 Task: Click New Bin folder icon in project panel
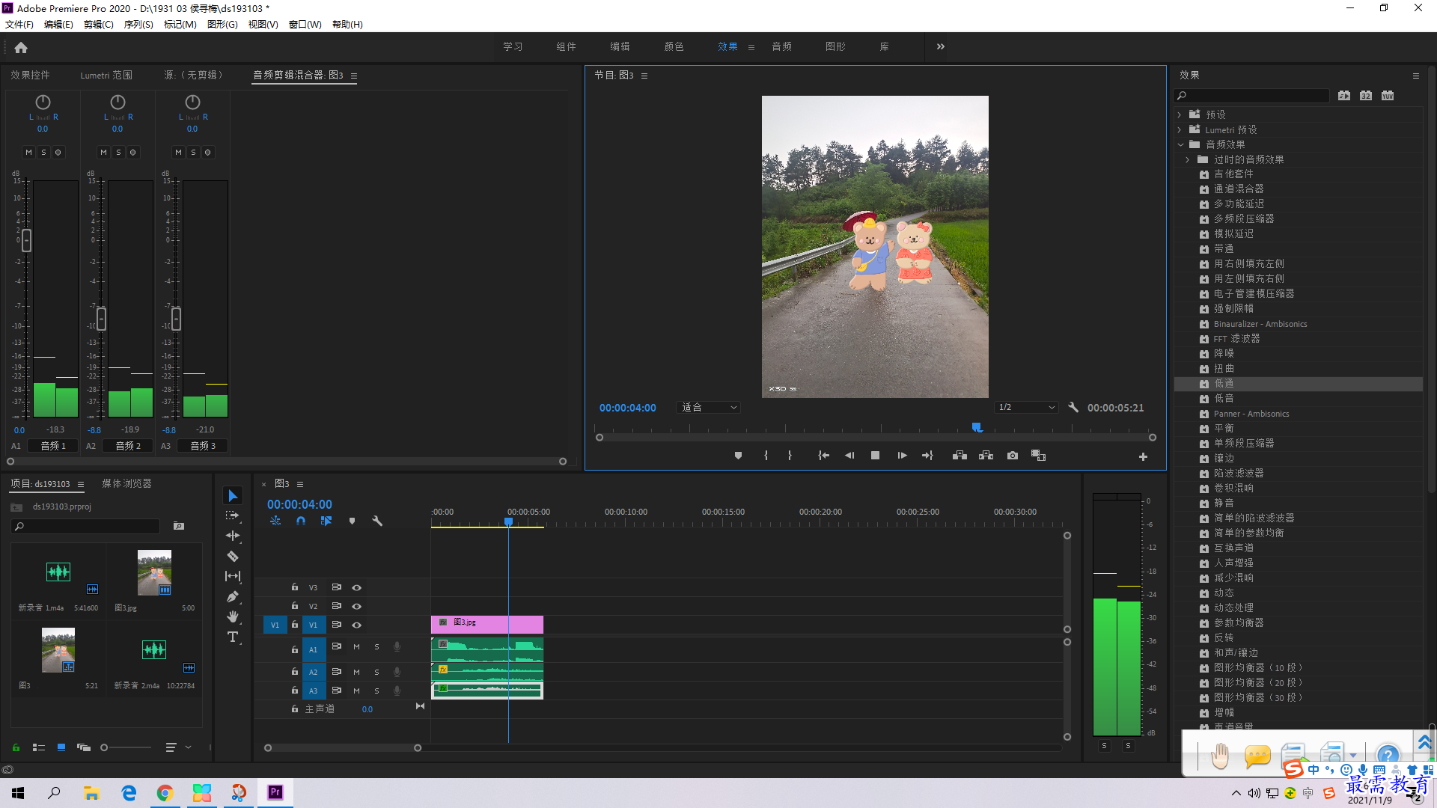pyautogui.click(x=179, y=526)
